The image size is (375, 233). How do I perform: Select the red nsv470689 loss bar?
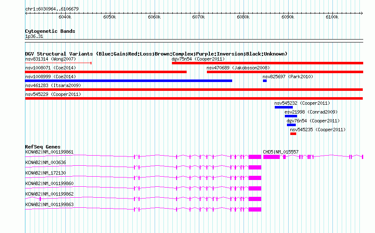pyautogui.click(x=285, y=72)
